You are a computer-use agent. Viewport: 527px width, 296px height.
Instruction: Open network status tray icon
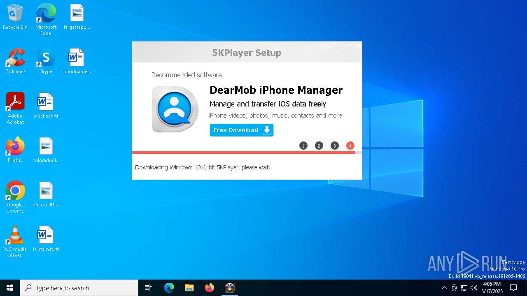[x=464, y=288]
